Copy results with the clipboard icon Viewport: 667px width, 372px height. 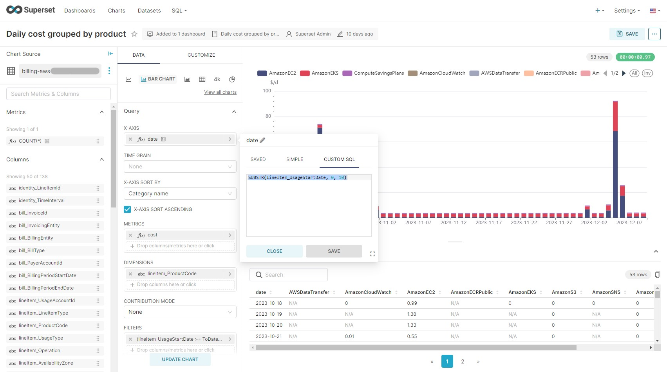pyautogui.click(x=658, y=275)
